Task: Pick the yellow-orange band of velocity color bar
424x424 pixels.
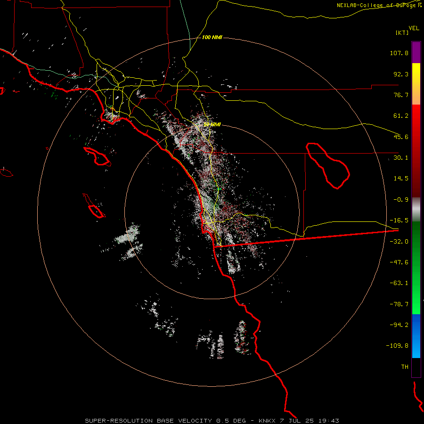Action: coord(416,84)
